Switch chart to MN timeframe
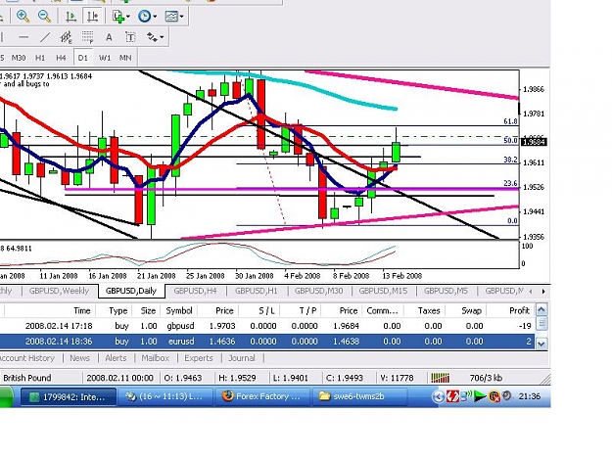This screenshot has height=459, width=612. pyautogui.click(x=125, y=58)
